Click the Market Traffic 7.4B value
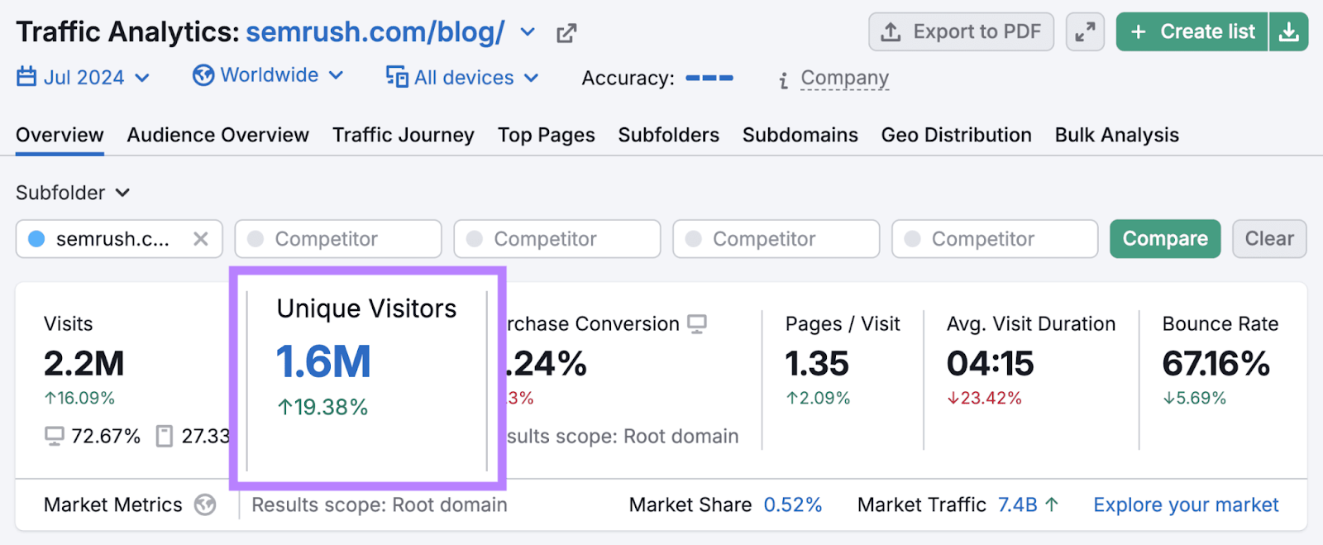 1017,504
